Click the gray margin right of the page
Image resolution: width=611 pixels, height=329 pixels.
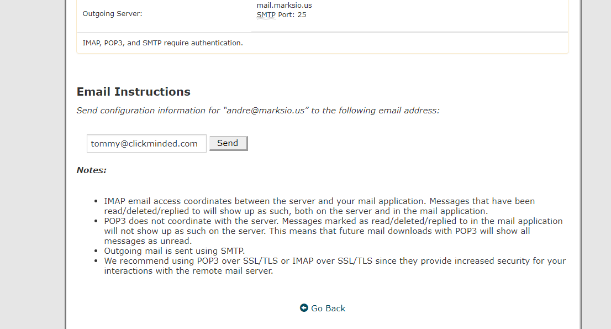(597, 166)
